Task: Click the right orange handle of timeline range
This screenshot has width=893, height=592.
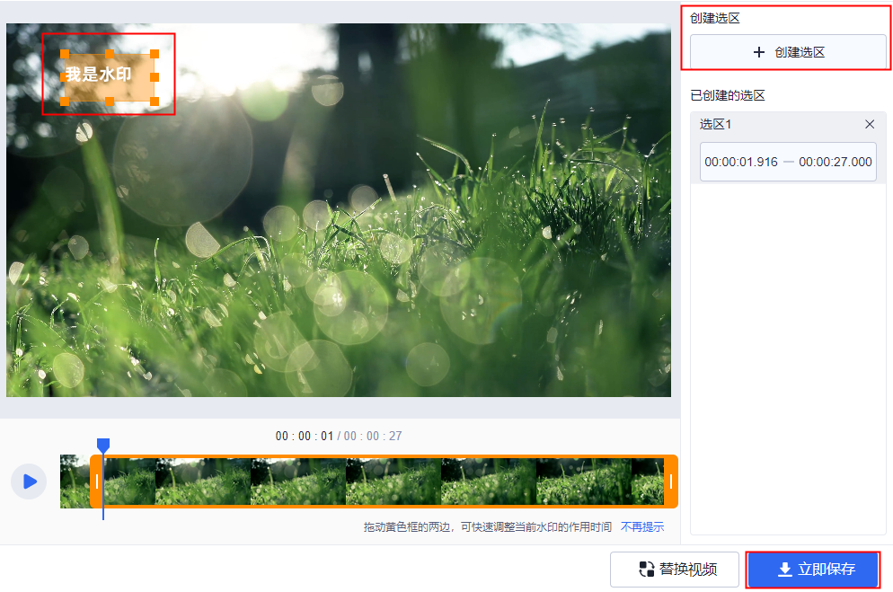Action: click(671, 482)
